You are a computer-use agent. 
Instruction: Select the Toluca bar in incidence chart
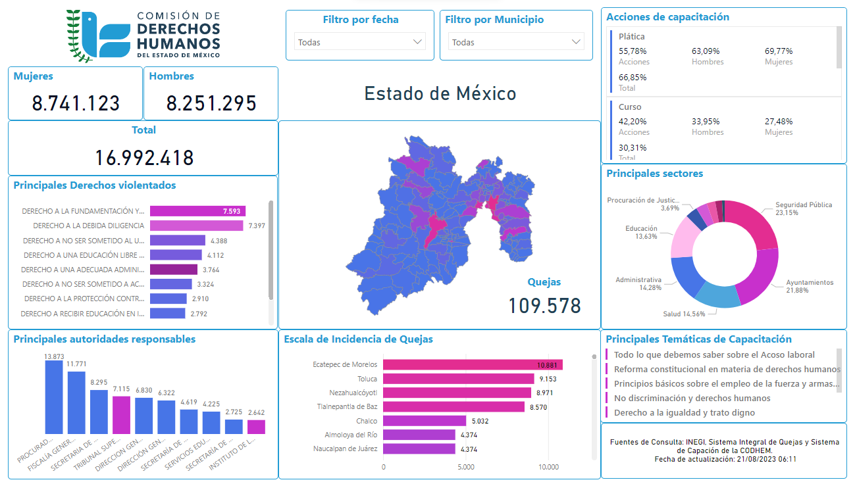pyautogui.click(x=458, y=379)
